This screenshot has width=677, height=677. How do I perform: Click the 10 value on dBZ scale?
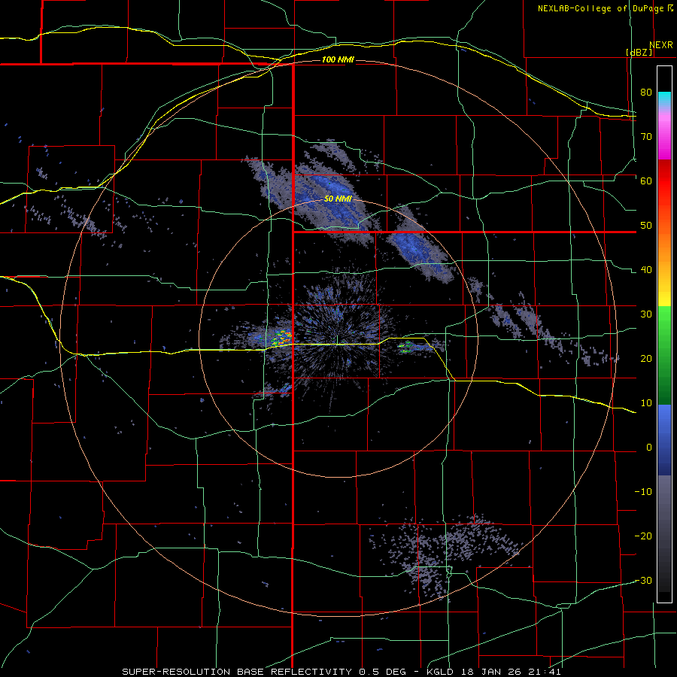click(x=646, y=403)
